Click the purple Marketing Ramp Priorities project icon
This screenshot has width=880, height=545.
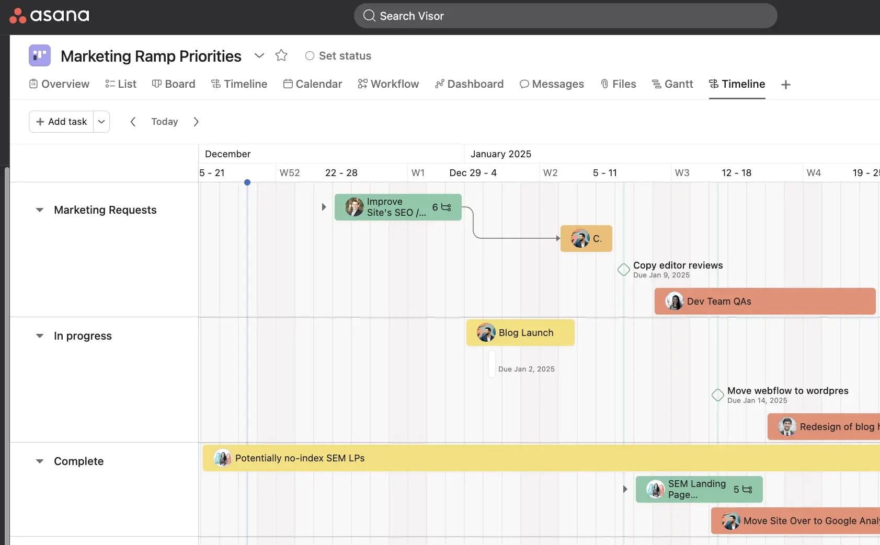[x=39, y=55]
